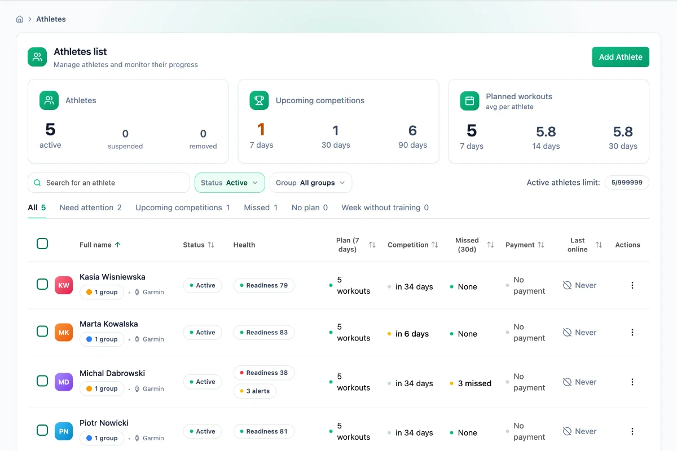Screen dimensions: 677x451
Task: Click the Planned workouts calendar icon
Action: (469, 101)
